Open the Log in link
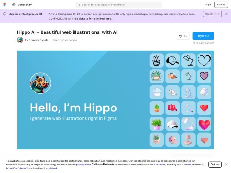 (x=208, y=5)
